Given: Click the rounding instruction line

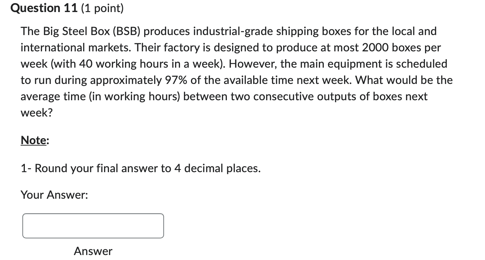Looking at the screenshot, I should click(141, 168).
